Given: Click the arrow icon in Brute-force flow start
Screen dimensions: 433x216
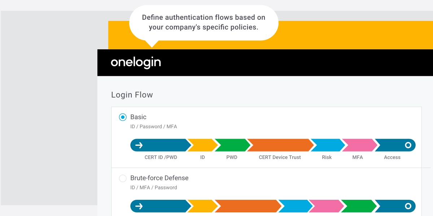Looking at the screenshot, I should (x=139, y=206).
